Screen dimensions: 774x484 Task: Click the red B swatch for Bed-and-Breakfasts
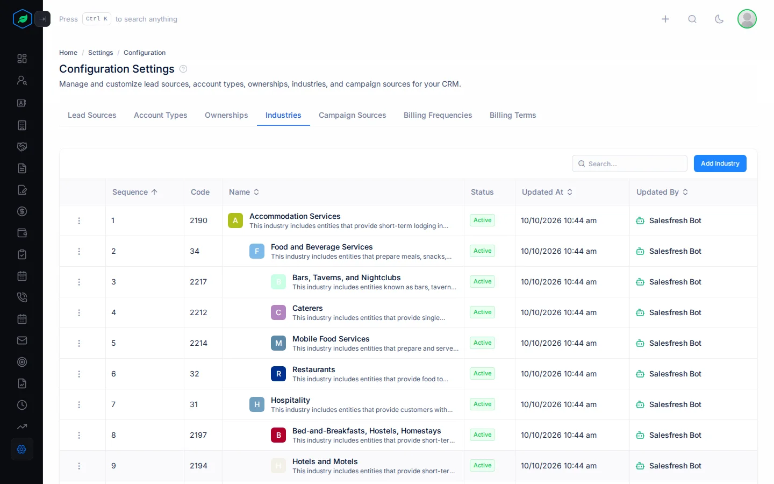278,435
